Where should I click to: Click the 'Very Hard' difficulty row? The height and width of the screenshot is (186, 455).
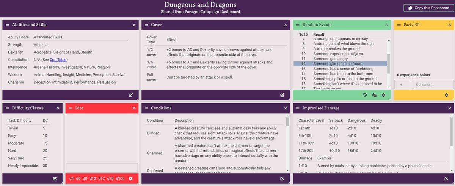pyautogui.click(x=29, y=158)
